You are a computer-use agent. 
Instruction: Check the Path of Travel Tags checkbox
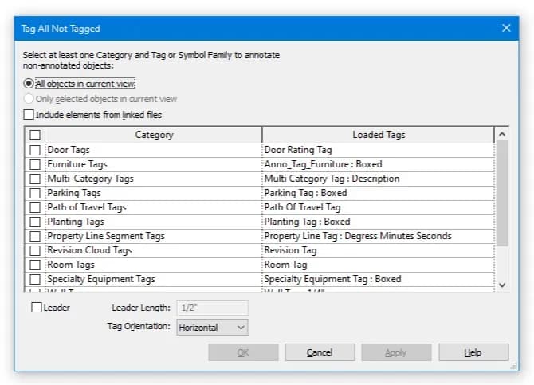(x=35, y=207)
